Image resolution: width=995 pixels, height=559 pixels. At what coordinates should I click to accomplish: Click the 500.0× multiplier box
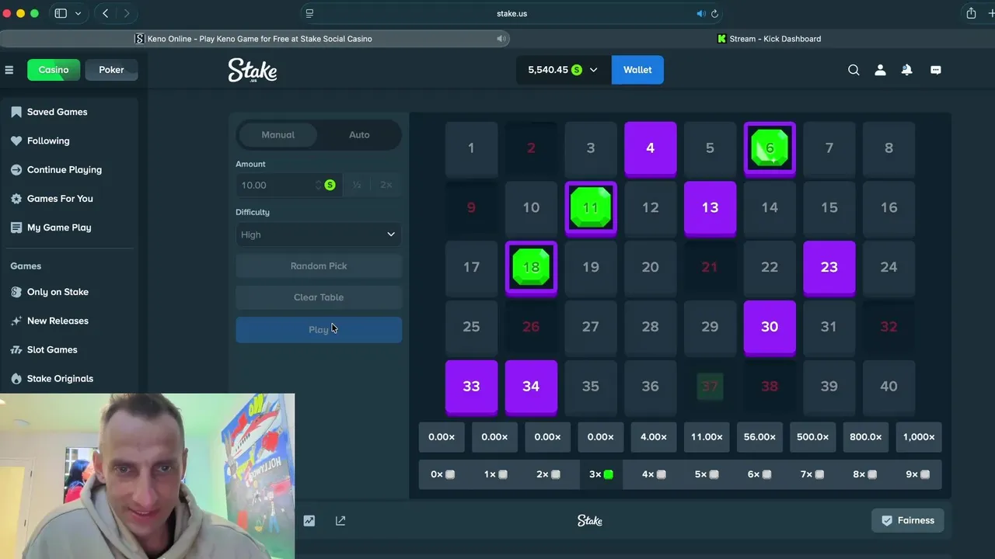812,437
